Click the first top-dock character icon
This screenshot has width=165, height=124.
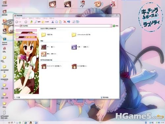point(52,4)
